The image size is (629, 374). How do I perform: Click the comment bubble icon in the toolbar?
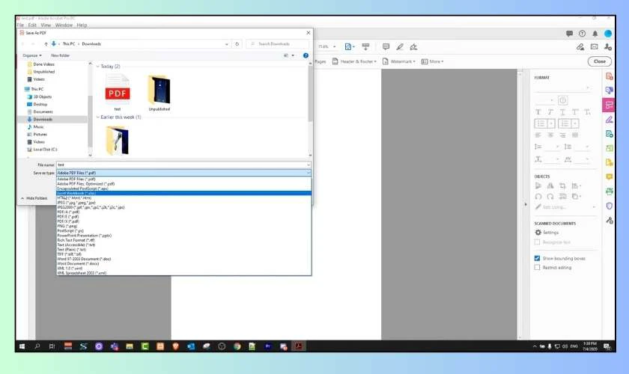click(386, 47)
